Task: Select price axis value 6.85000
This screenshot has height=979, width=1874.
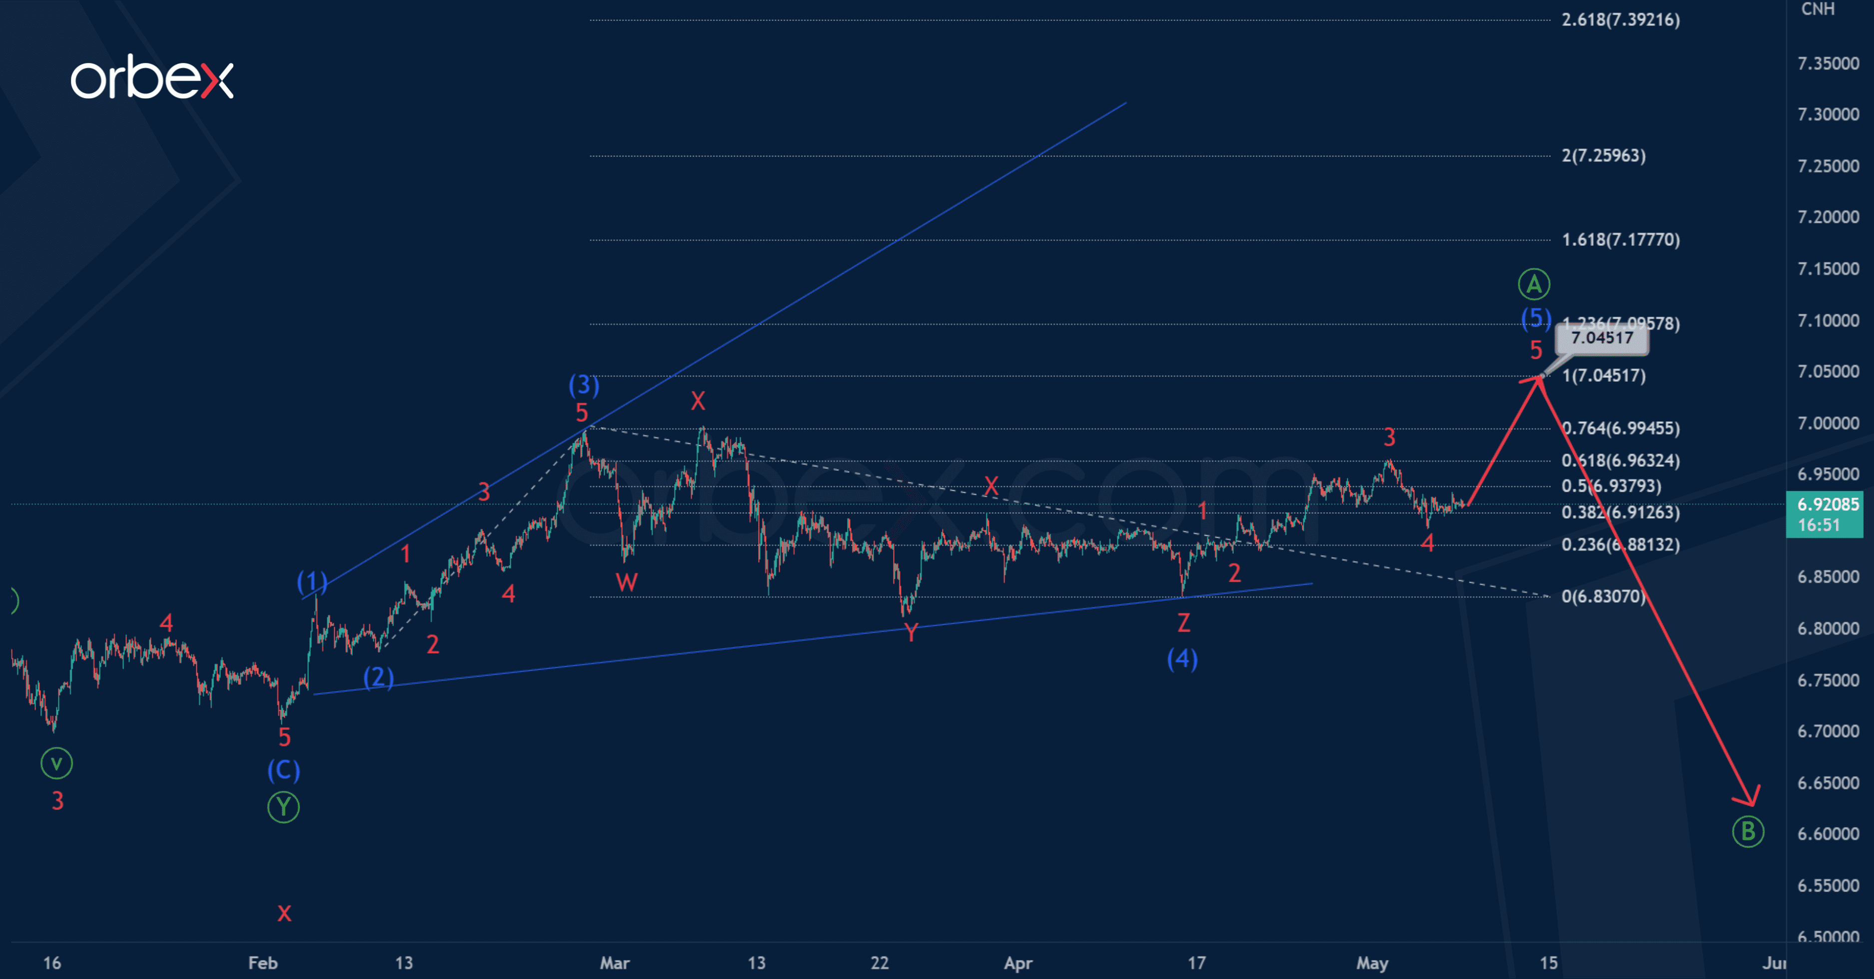Action: click(x=1828, y=577)
